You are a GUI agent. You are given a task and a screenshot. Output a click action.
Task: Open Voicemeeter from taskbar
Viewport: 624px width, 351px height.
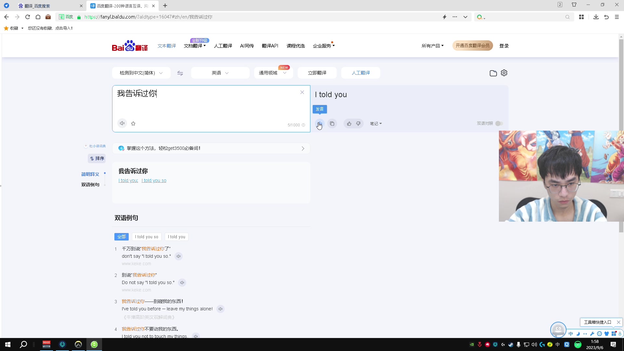click(46, 344)
